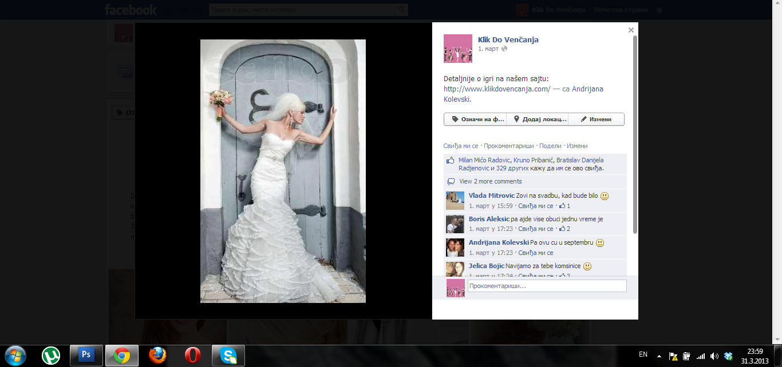
Task: Open Vlada Mitrovic's commenter profile picture
Action: 455,201
